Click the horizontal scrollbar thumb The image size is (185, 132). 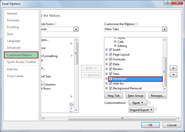click(122, 118)
